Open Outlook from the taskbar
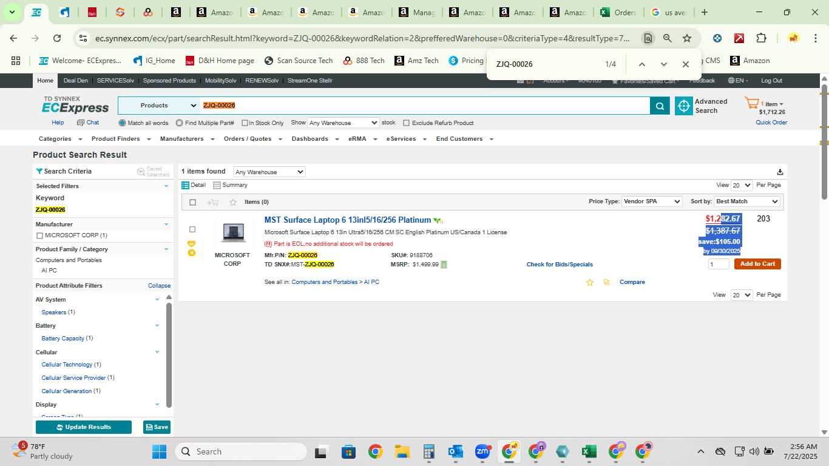Screen dimensions: 829x466 [x=456, y=451]
